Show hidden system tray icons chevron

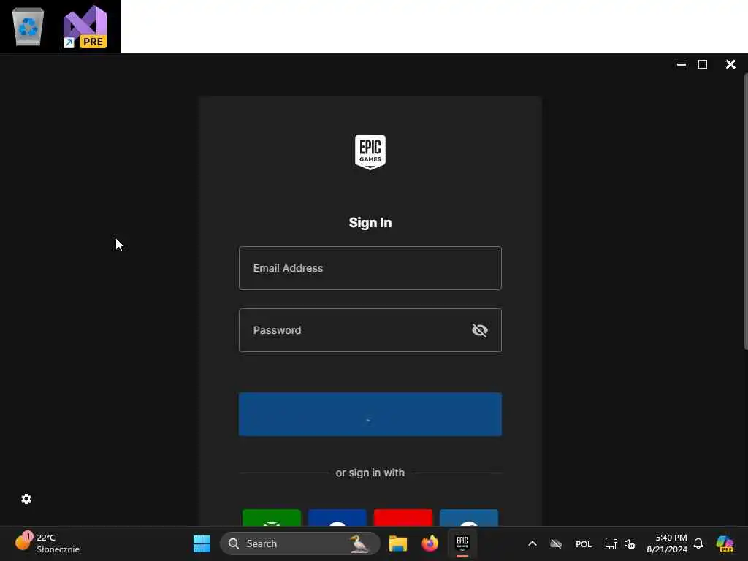[x=533, y=543]
